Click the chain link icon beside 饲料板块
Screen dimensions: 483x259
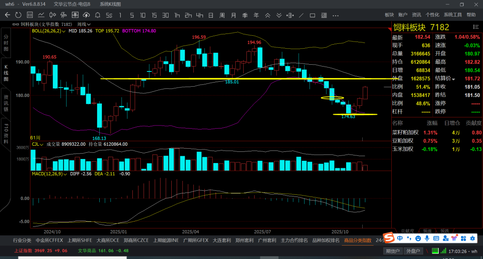click(16, 24)
